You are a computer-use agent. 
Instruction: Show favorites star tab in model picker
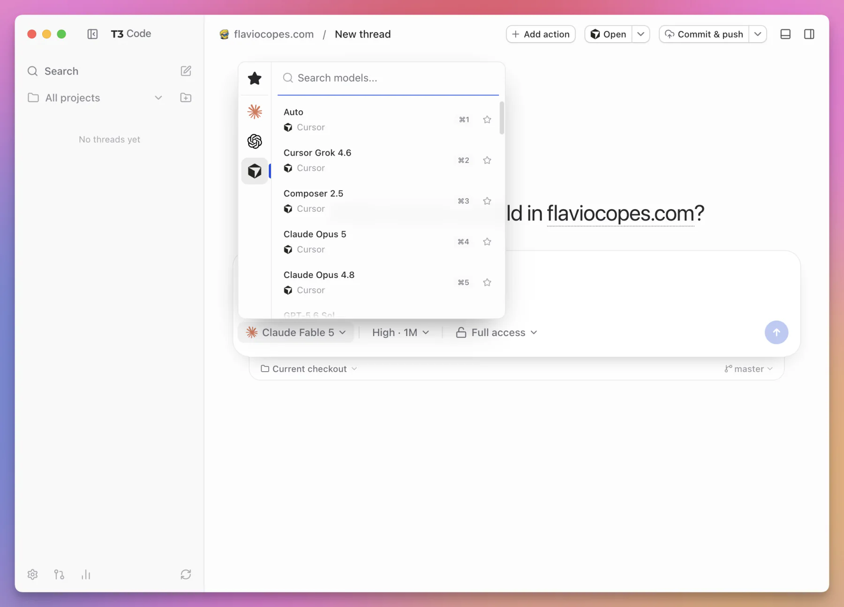pos(255,78)
